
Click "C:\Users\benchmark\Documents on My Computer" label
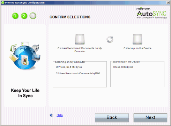pyautogui.click(x=80, y=50)
